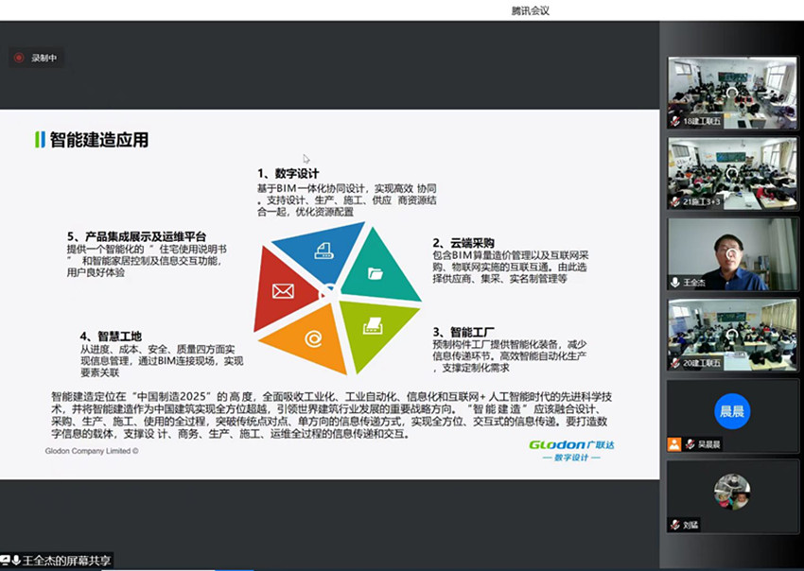Click the 腾讯会议 window title
The image size is (804, 571).
pos(530,10)
